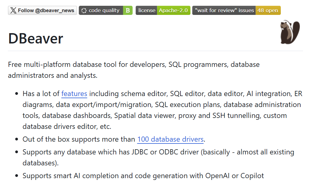Click the "Free multi-platform database tool" description

pos(134,70)
